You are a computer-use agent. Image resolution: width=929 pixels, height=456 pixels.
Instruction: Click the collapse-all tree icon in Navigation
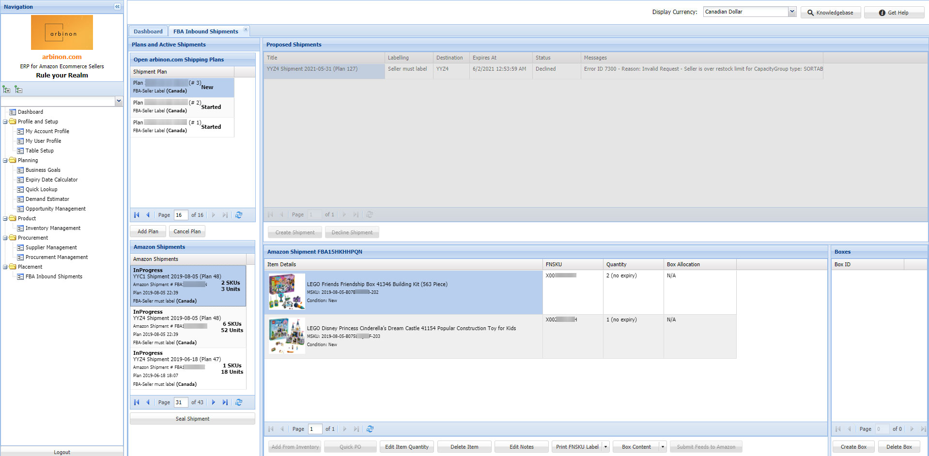coord(18,90)
